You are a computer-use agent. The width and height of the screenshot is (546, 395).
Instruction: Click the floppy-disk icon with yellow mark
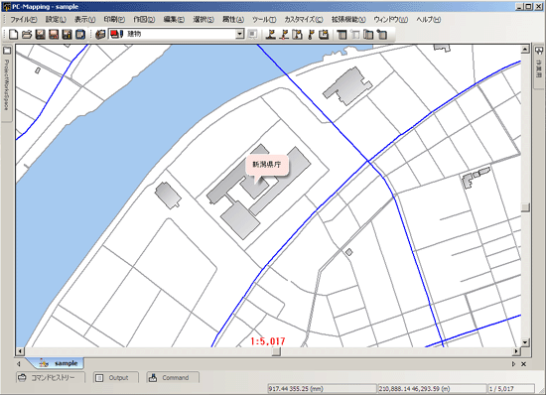pyautogui.click(x=67, y=34)
